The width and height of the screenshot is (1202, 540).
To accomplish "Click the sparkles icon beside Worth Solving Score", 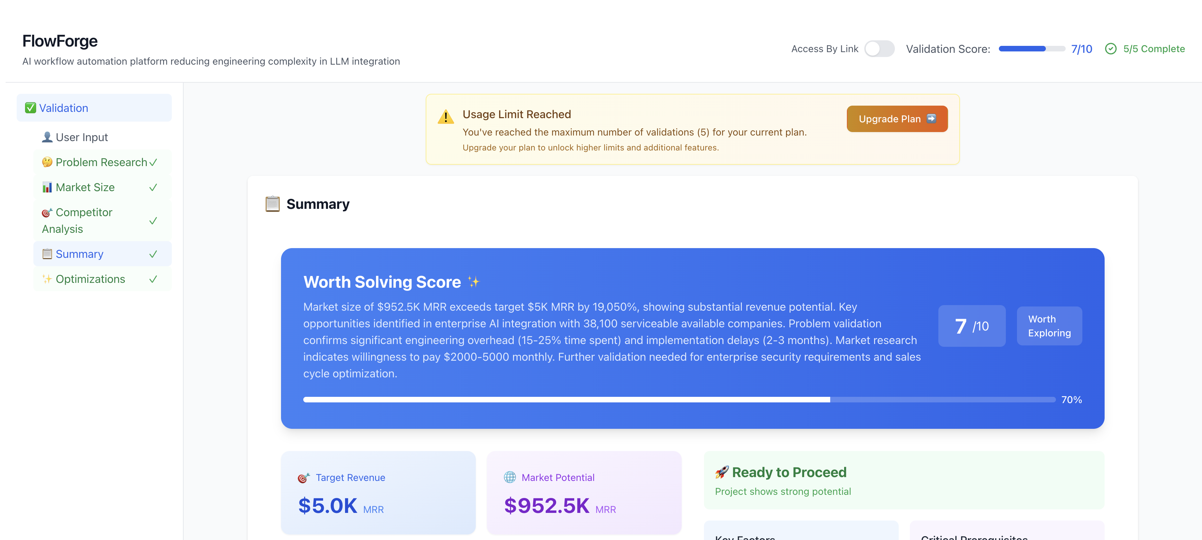I will point(473,282).
